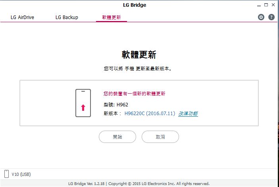Viewport: 279px width, 187px height.
Task: Close the LG Bridge window
Action: pos(273,5)
